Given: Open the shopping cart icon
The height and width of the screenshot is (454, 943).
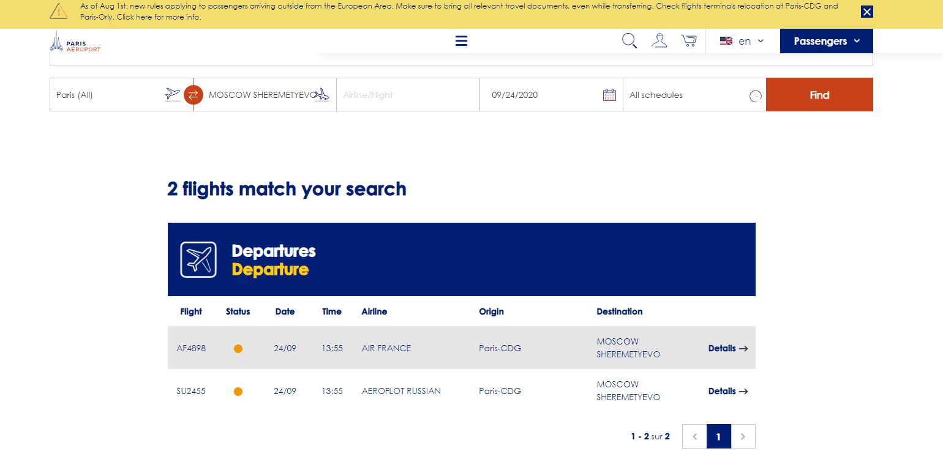Looking at the screenshot, I should [689, 41].
